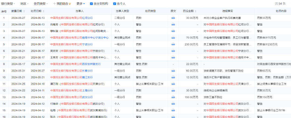Open the 地区 filter dropdown
Image resolution: width=291 pixels, height=118 pixels.
point(25,4)
